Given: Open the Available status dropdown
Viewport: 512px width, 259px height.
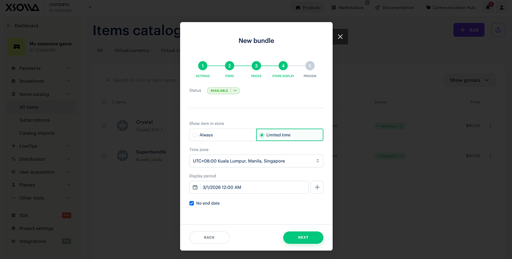Looking at the screenshot, I should coord(236,90).
